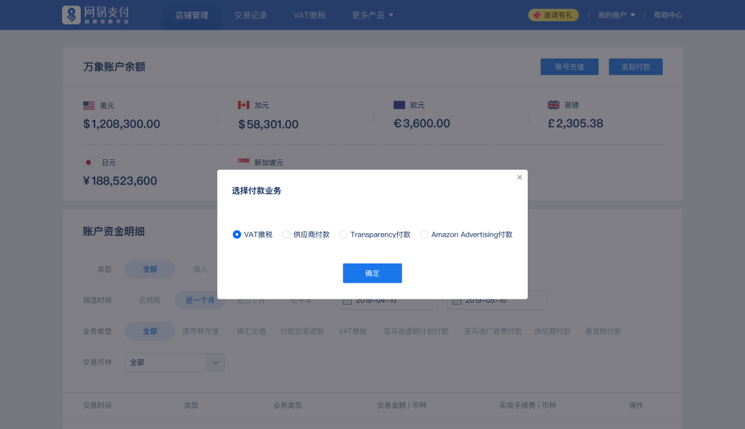Select the VAT缴税 payment radio option
This screenshot has height=429, width=745.
(x=236, y=235)
